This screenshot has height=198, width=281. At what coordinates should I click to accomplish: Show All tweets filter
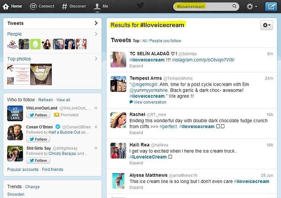click(x=144, y=41)
